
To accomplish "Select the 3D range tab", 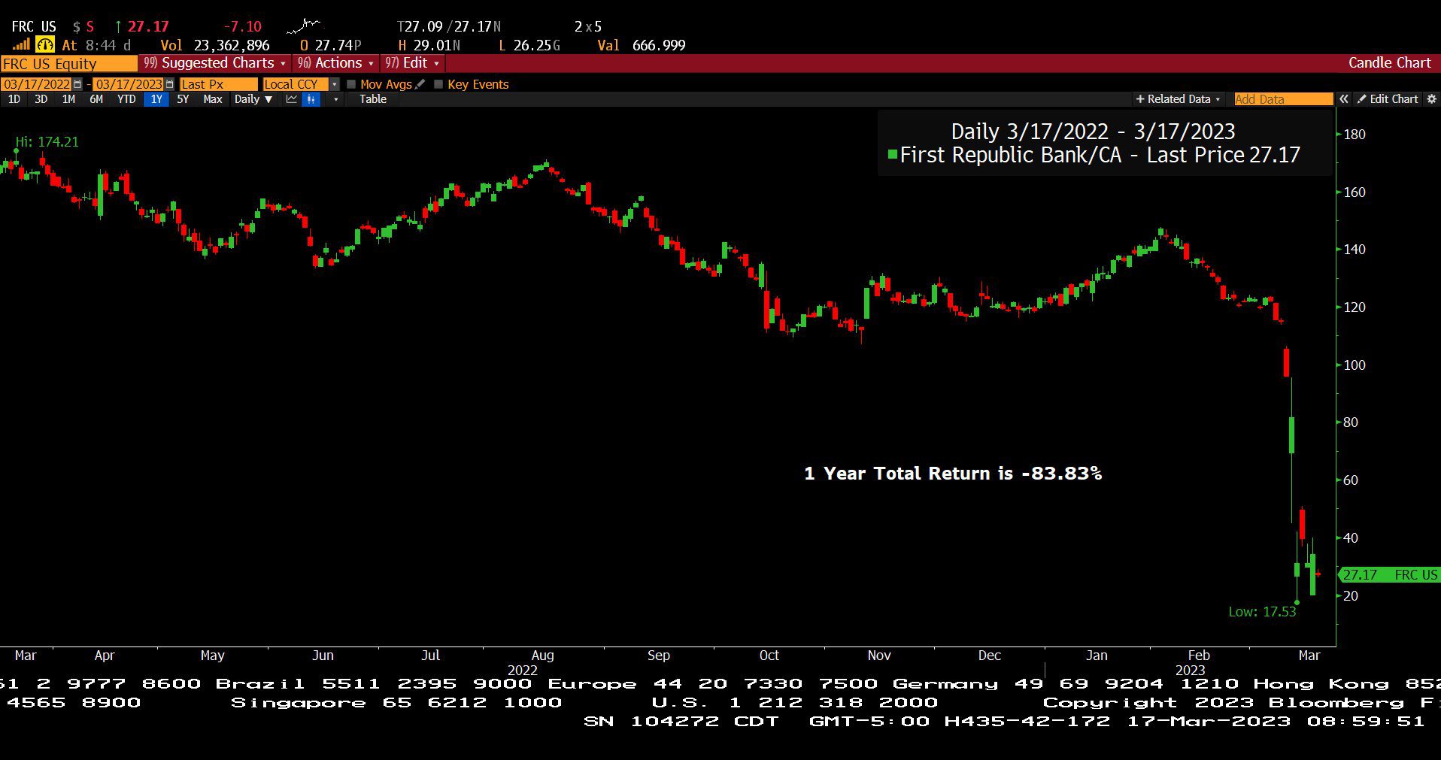I will 41,99.
